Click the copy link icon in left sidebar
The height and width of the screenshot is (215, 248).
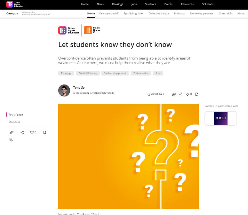pyautogui.click(x=12, y=132)
